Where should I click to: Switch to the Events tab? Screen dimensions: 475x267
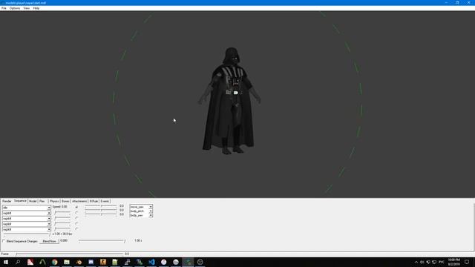click(x=105, y=201)
